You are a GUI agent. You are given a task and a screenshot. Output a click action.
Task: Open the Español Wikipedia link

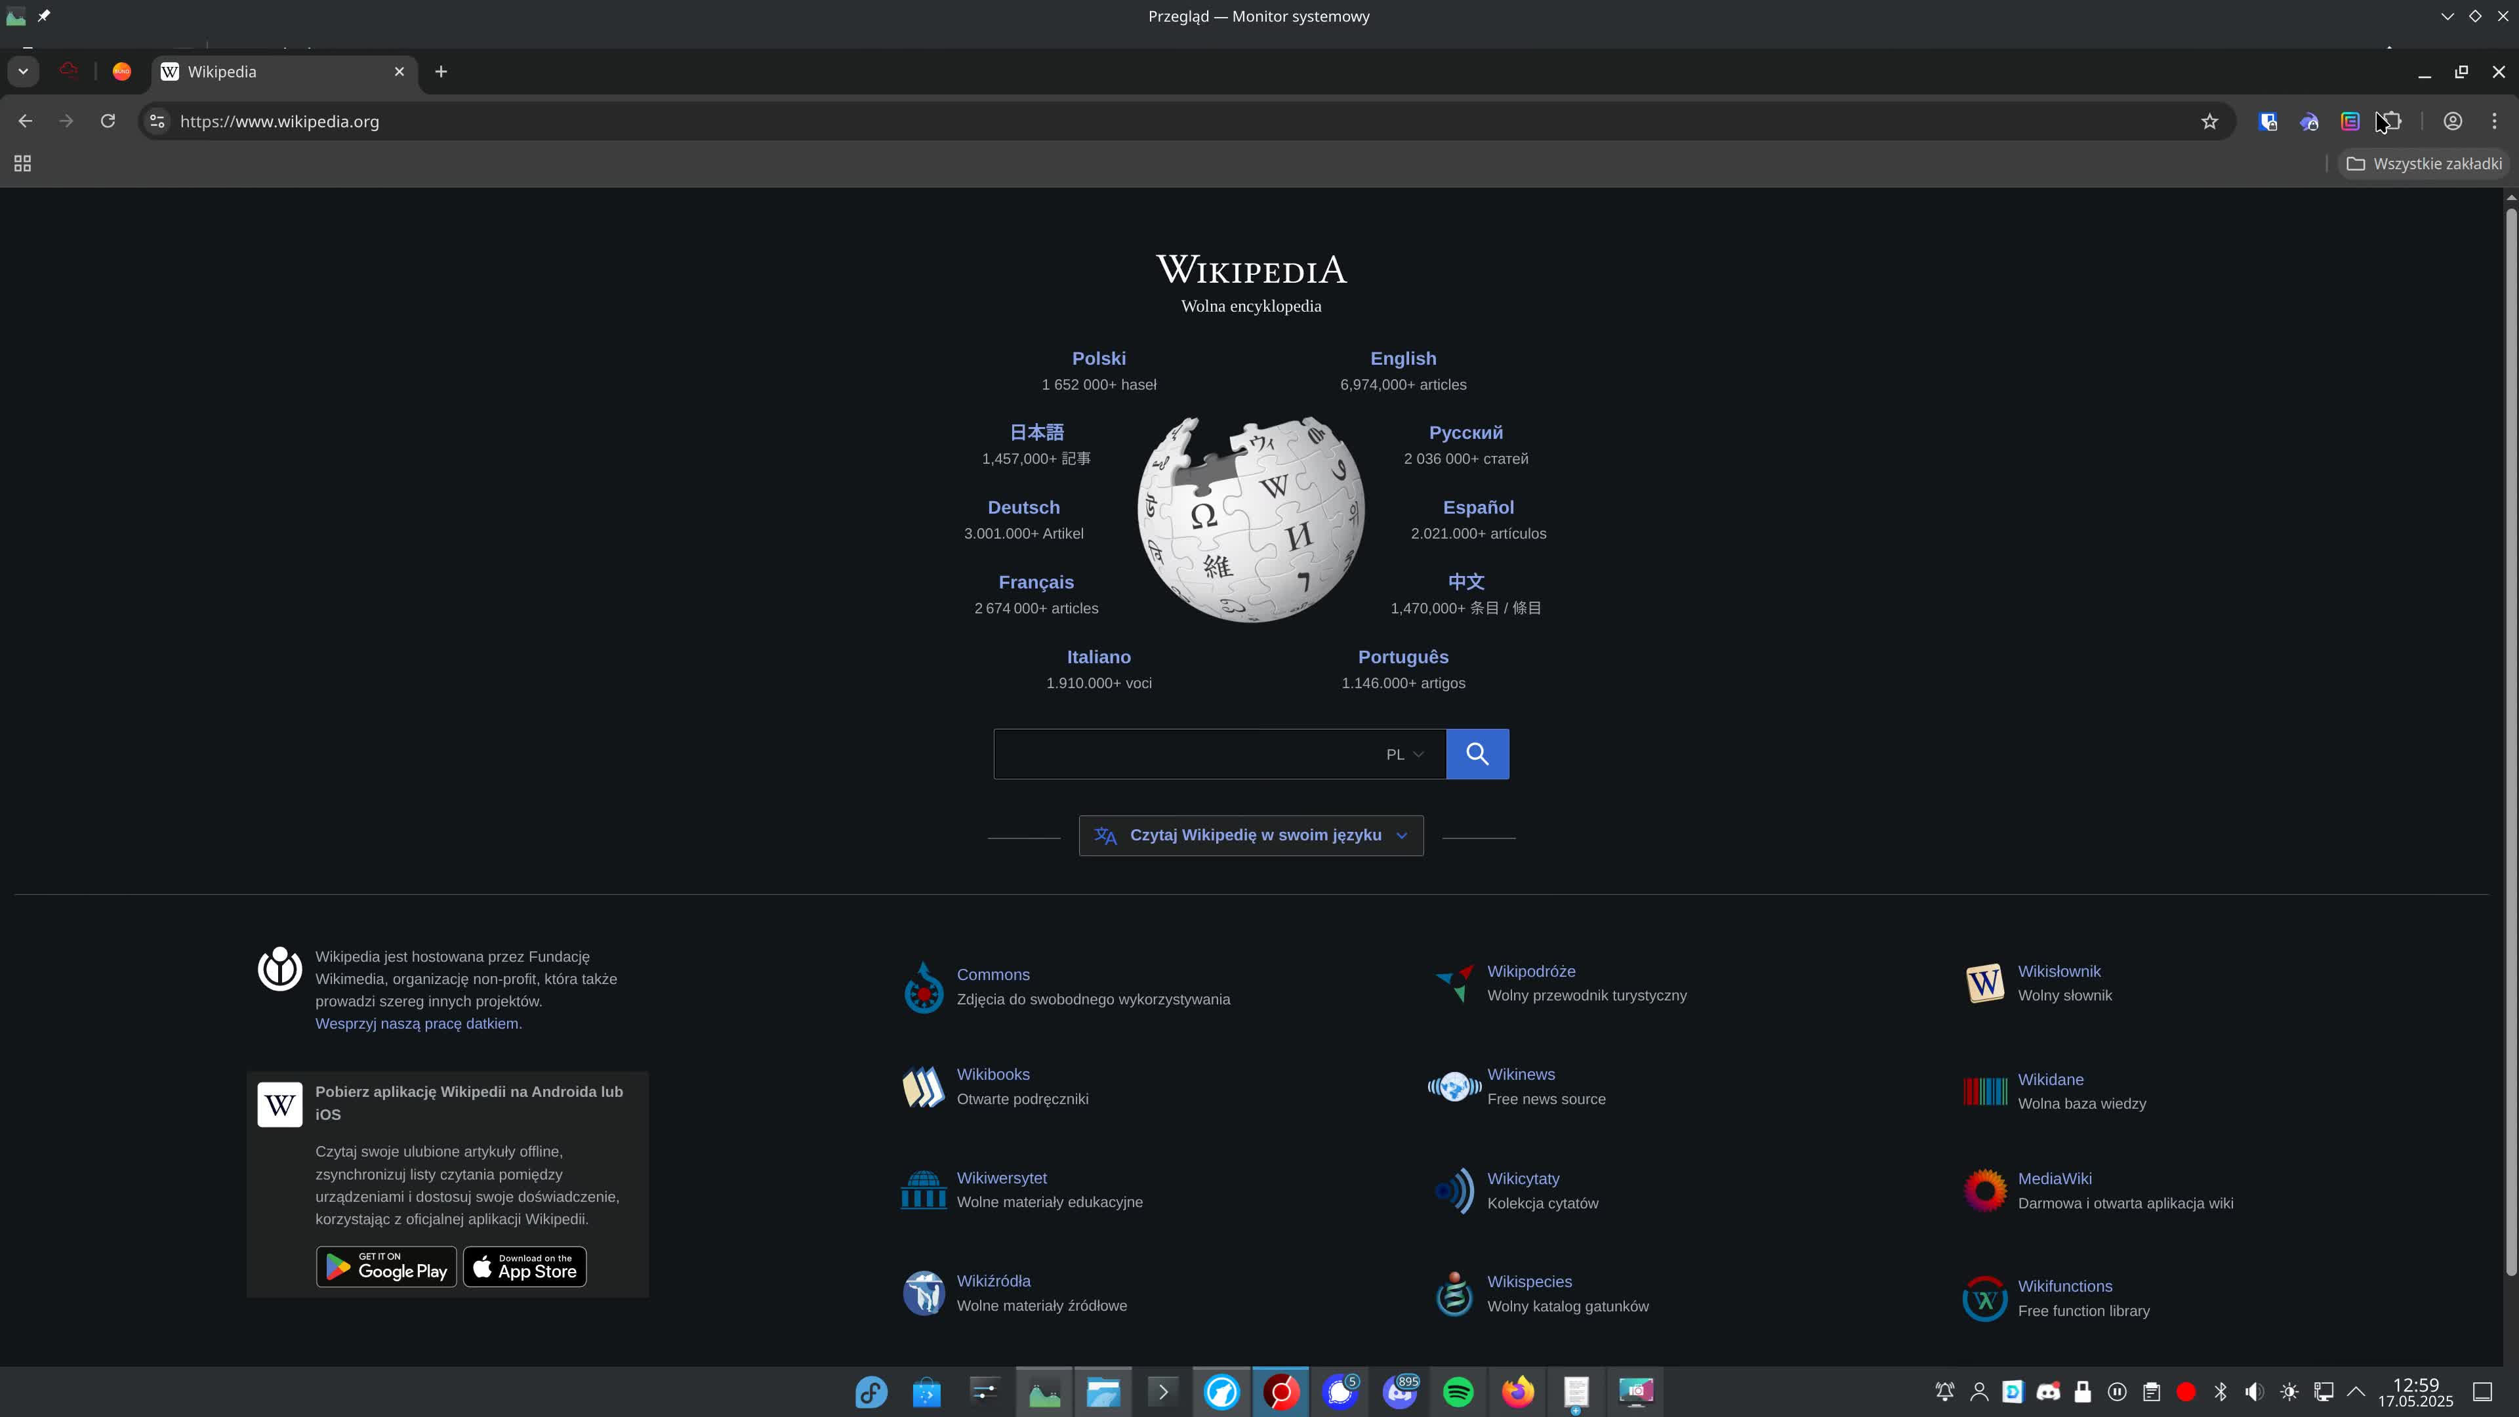1477,508
